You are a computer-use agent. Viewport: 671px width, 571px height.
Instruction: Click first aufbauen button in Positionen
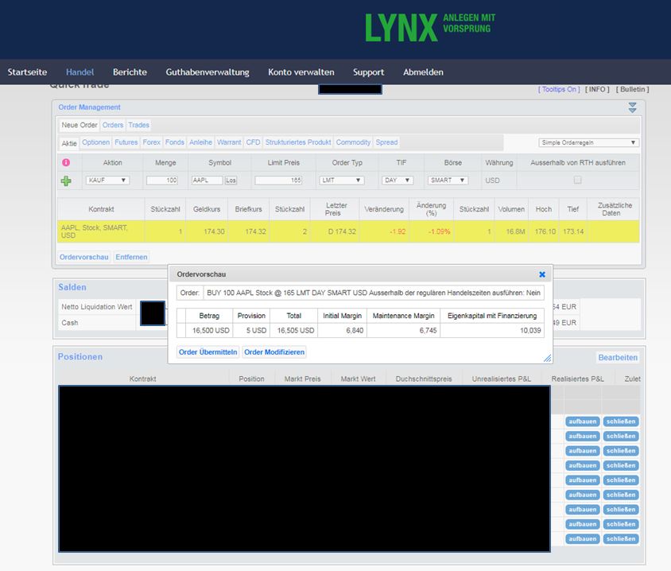[x=583, y=421]
